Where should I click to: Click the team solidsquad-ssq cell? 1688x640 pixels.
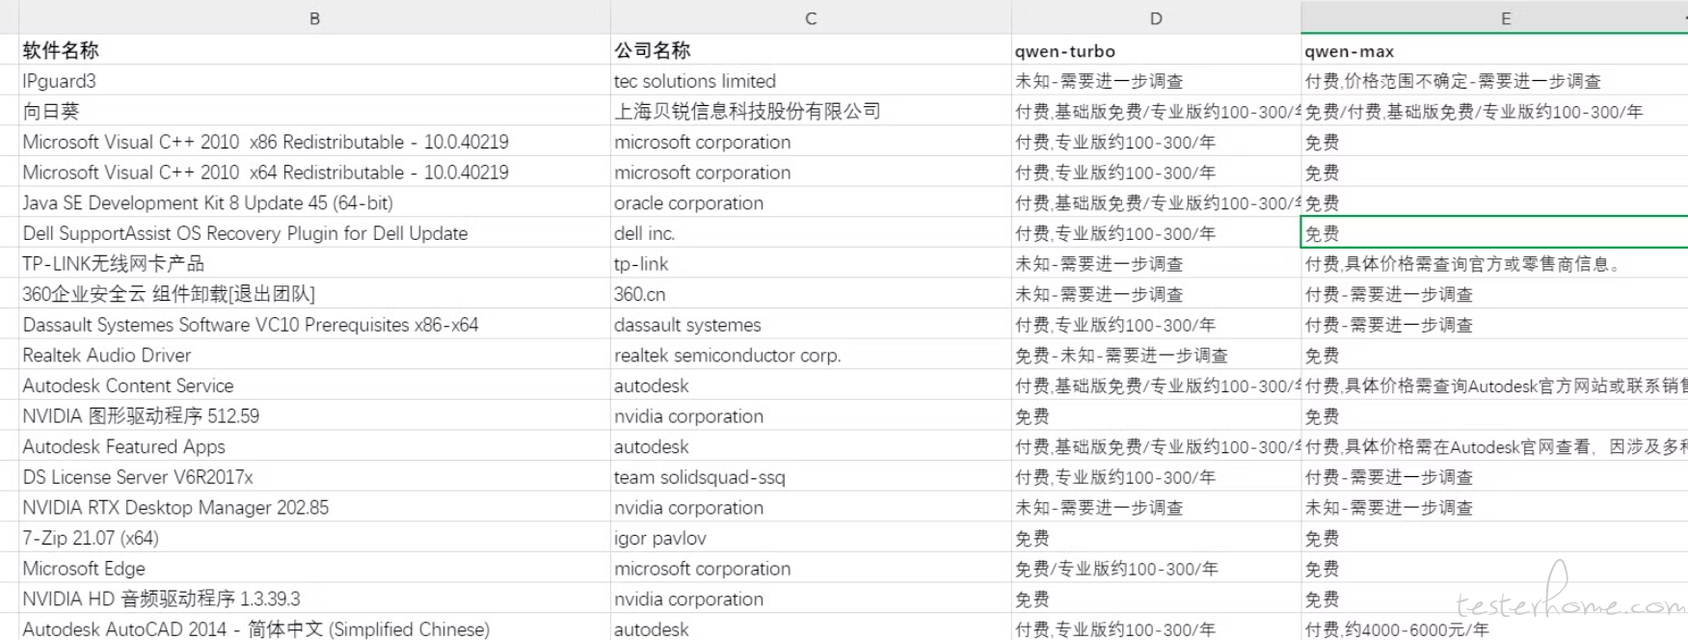(811, 477)
